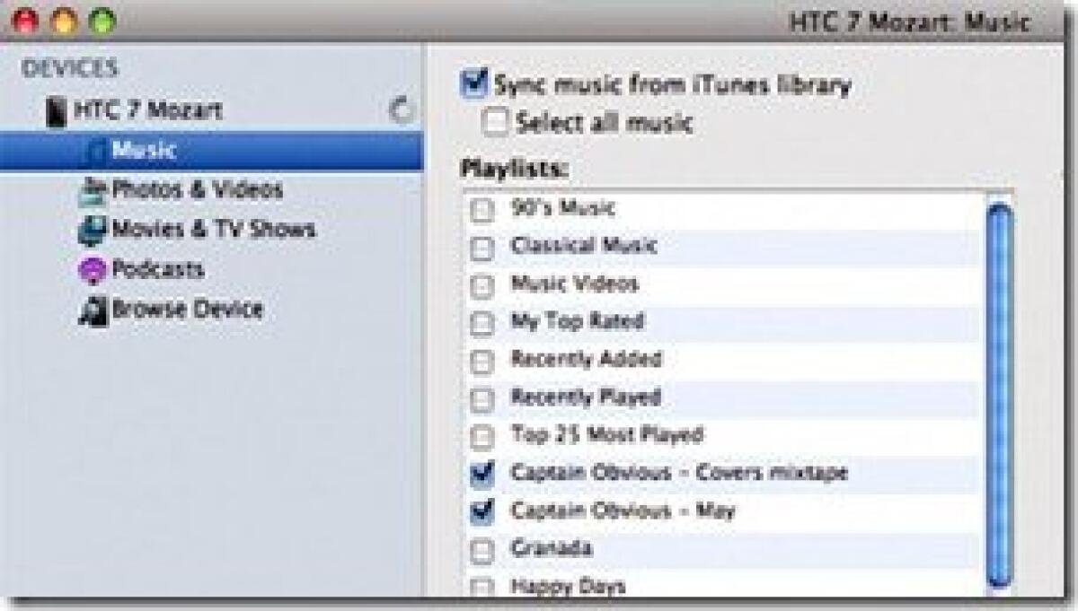
Task: Check the 90's Music playlist
Action: click(482, 207)
